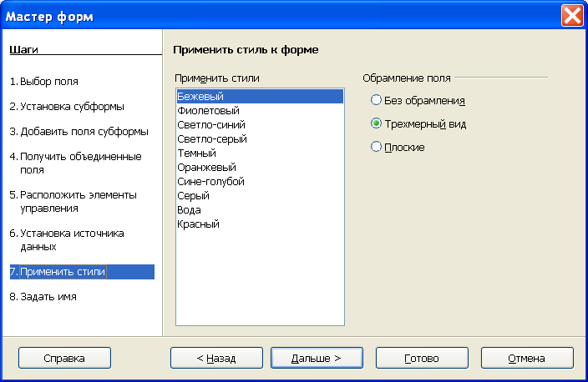Close the Мастер форм dialog window

[x=572, y=16]
